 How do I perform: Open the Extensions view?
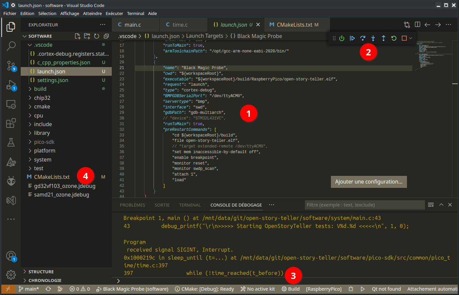[x=11, y=123]
